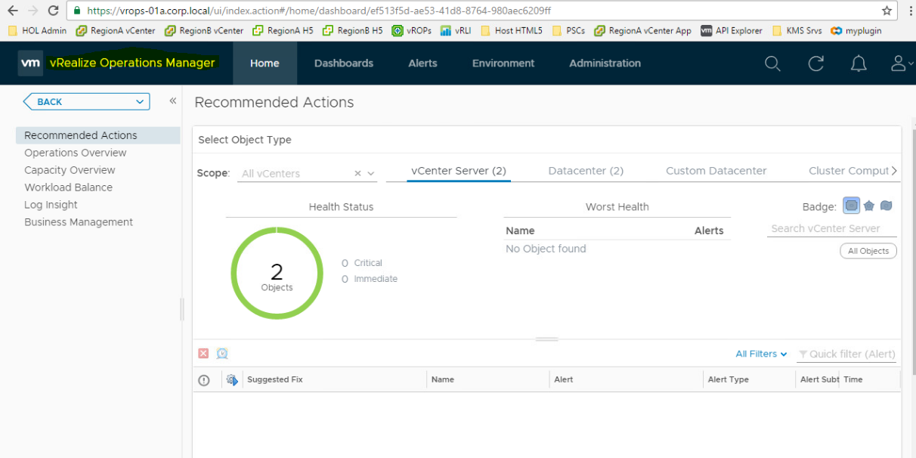This screenshot has height=458, width=916.
Task: Select the Health badge icon
Action: point(851,206)
